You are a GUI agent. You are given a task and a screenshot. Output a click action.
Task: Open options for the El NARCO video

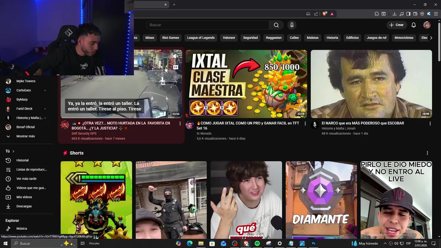[x=430, y=123]
